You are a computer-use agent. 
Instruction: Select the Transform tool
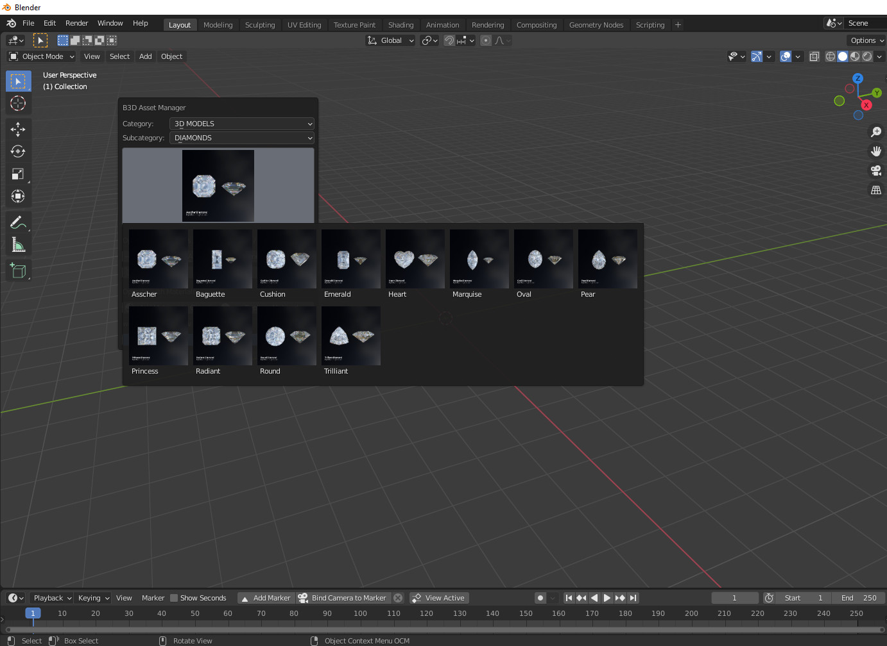(x=18, y=197)
